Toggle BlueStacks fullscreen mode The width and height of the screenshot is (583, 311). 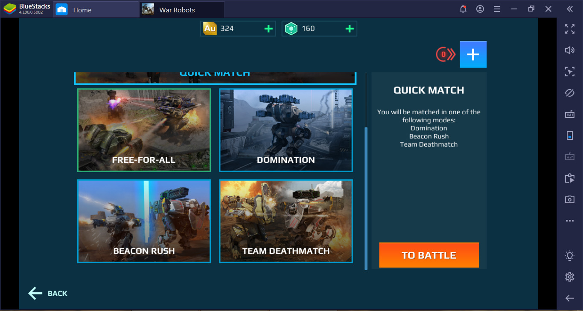tap(570, 29)
